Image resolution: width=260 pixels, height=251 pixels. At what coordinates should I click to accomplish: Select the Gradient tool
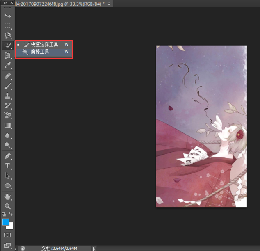pyautogui.click(x=7, y=125)
